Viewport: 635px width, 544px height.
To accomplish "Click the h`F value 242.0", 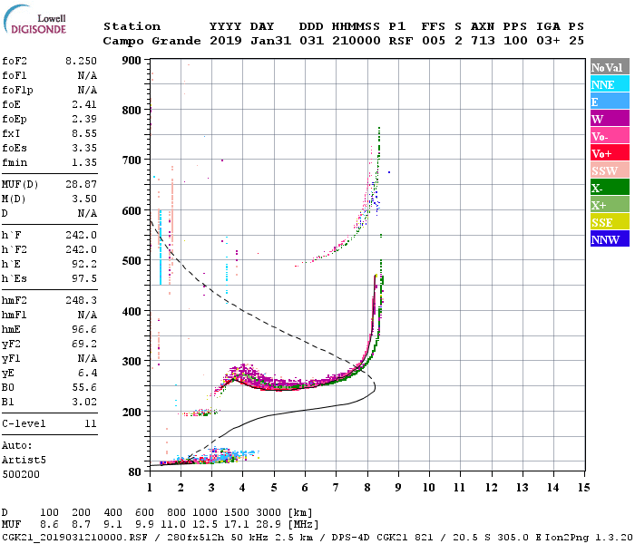I will [x=81, y=235].
